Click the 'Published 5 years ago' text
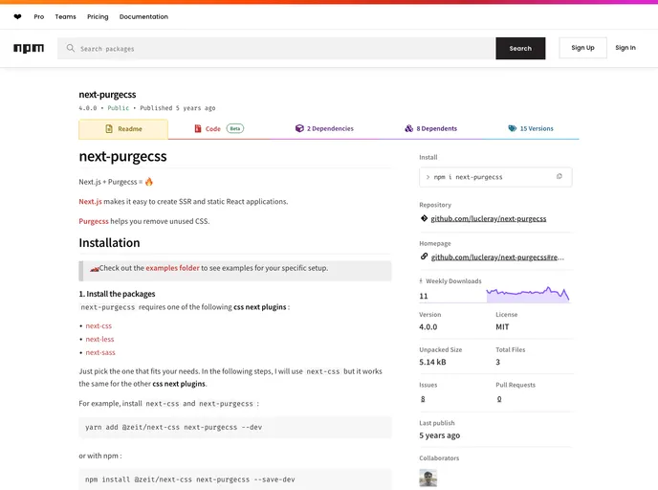This screenshot has height=490, width=658. coord(178,108)
